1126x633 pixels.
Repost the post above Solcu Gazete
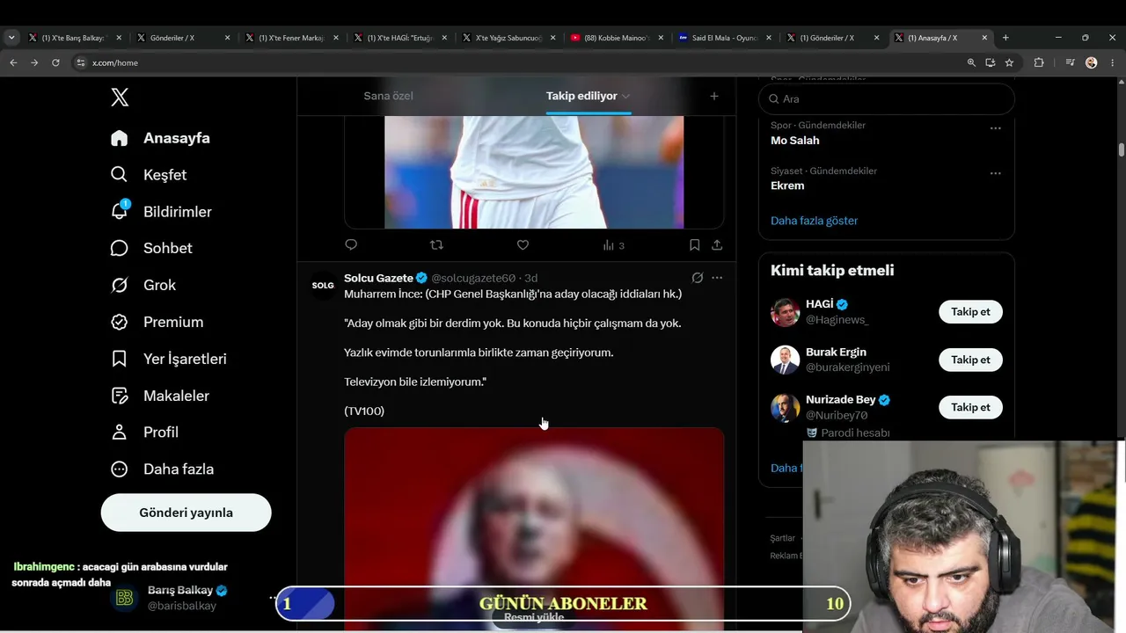tap(436, 245)
